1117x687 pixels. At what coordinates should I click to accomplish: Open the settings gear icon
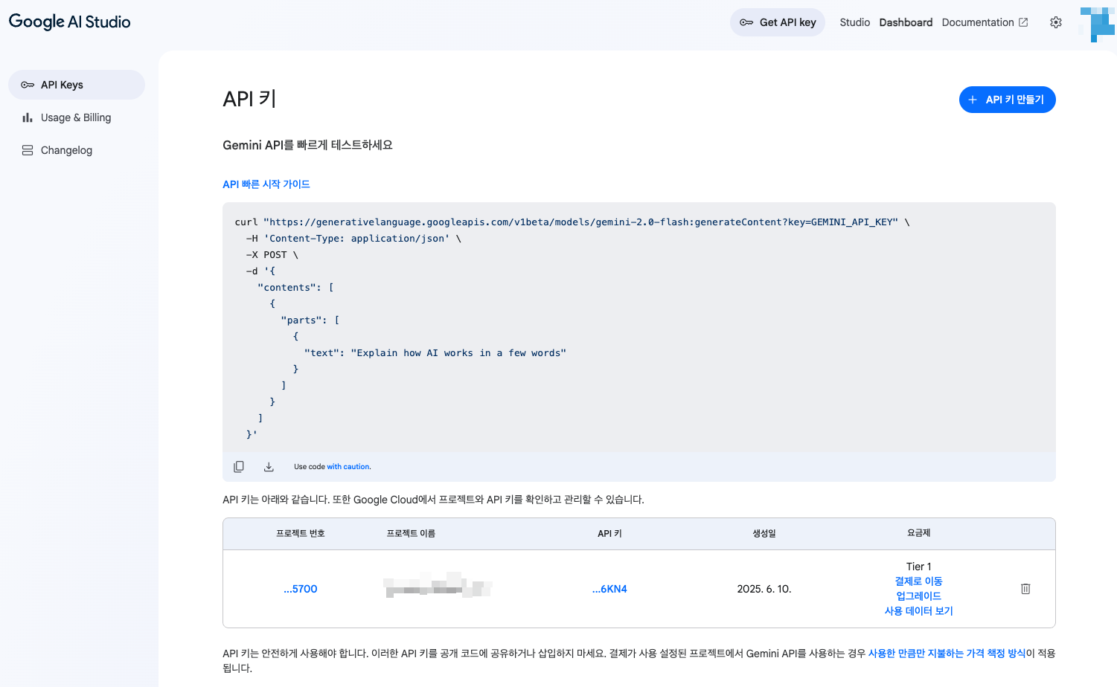(x=1056, y=22)
